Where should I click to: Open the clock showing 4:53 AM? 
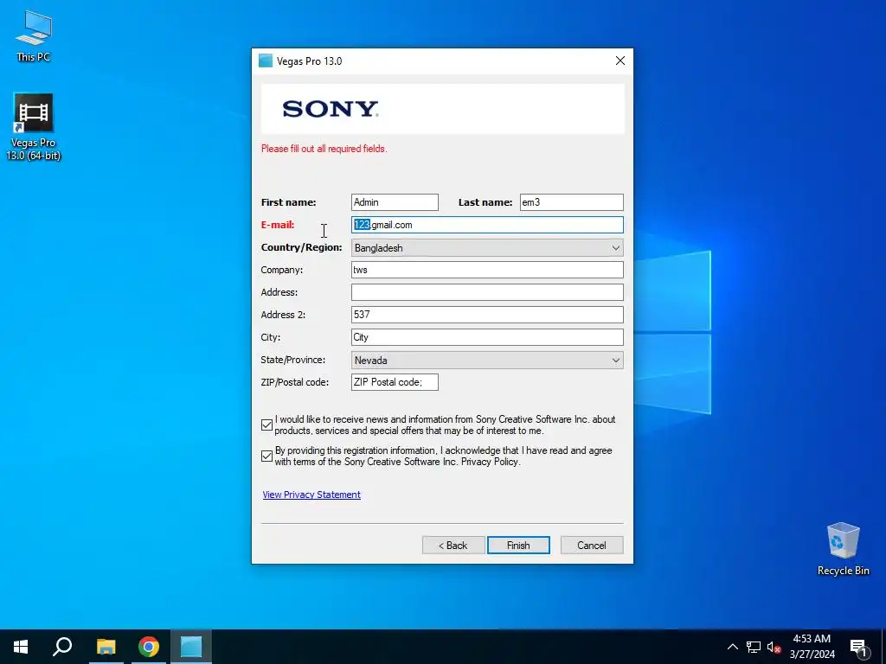812,647
